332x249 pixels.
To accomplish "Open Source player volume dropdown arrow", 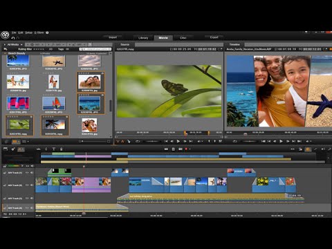I will click(202, 141).
